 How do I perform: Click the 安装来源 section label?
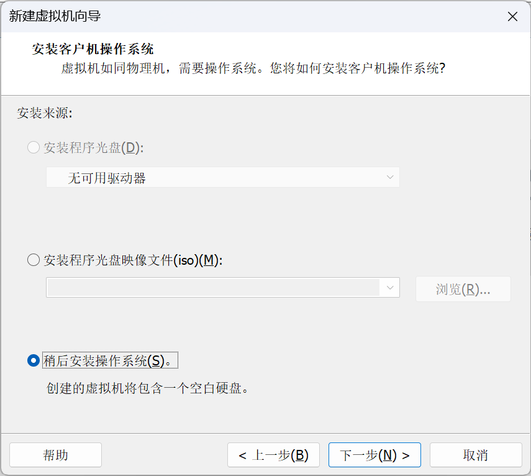tap(45, 113)
